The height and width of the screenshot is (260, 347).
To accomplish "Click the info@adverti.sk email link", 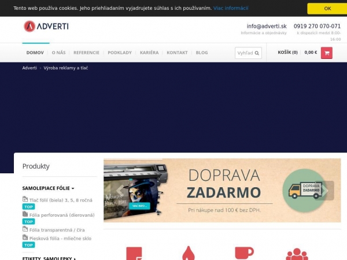I will (267, 26).
